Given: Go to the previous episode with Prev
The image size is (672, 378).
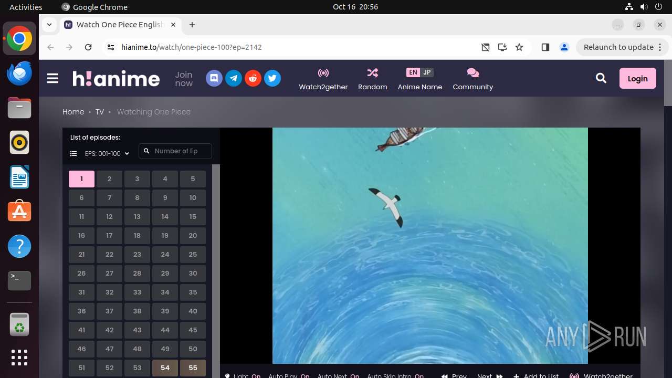Looking at the screenshot, I should pyautogui.click(x=454, y=375).
